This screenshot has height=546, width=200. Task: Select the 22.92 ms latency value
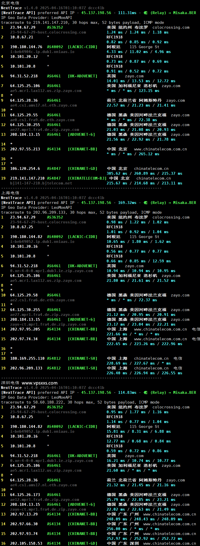(x=141, y=139)
